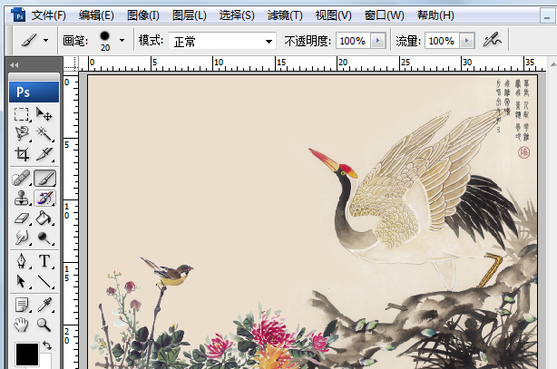This screenshot has height=369, width=557.
Task: Select the Dodge tool
Action: click(44, 238)
